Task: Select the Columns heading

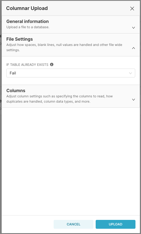Action: [x=16, y=91]
